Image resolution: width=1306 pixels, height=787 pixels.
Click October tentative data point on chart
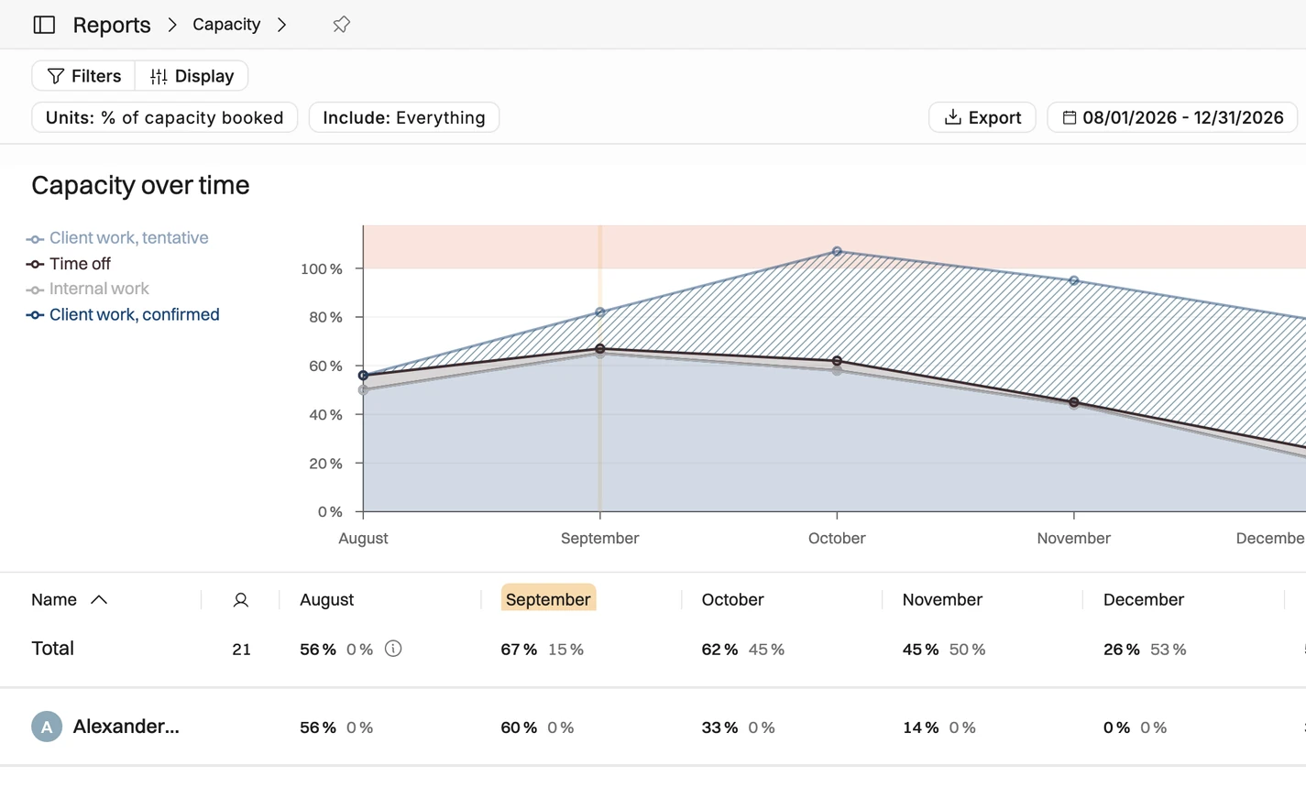837,251
